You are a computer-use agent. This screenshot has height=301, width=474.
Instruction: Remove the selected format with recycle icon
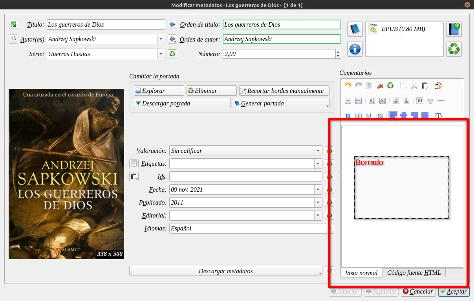[454, 49]
